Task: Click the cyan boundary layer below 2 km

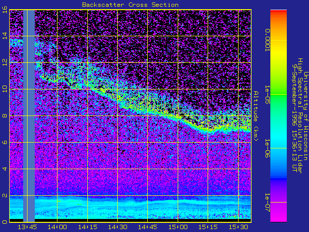Action: pos(130,206)
